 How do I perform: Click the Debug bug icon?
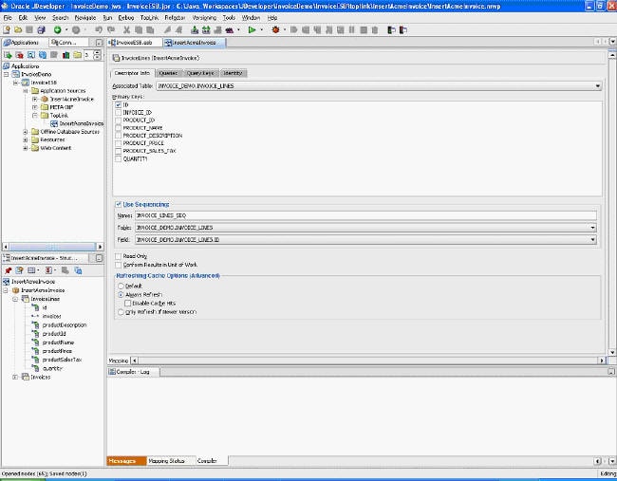(275, 30)
